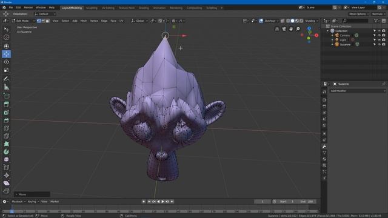
Task: Hide the Light object in outliner
Action: pos(379,40)
